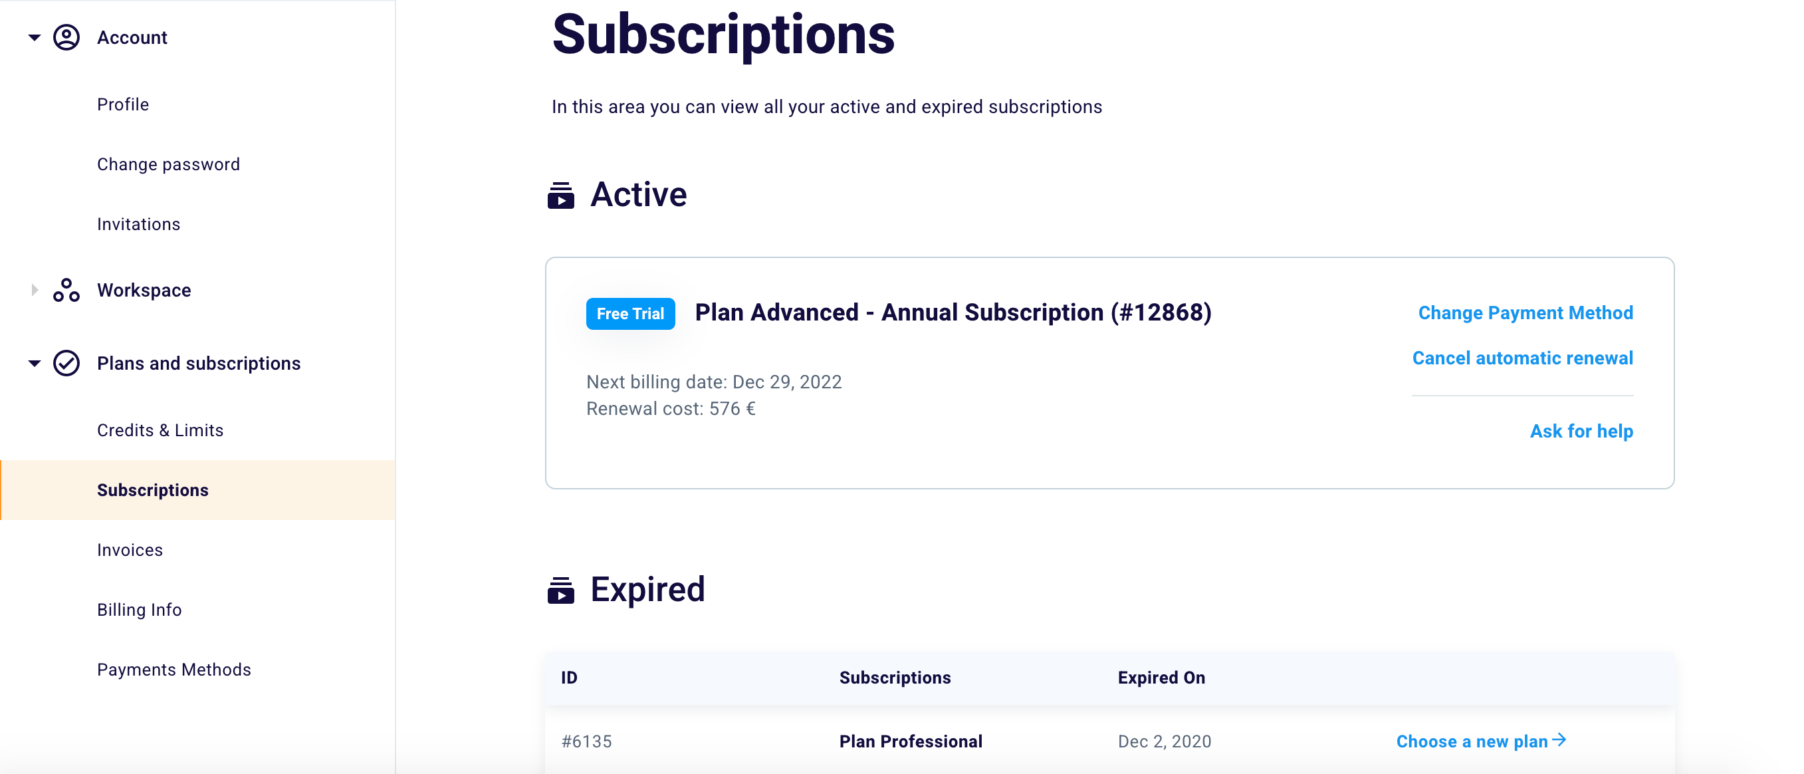Expand the Workspace section arrow
The height and width of the screenshot is (774, 1804).
pos(35,290)
